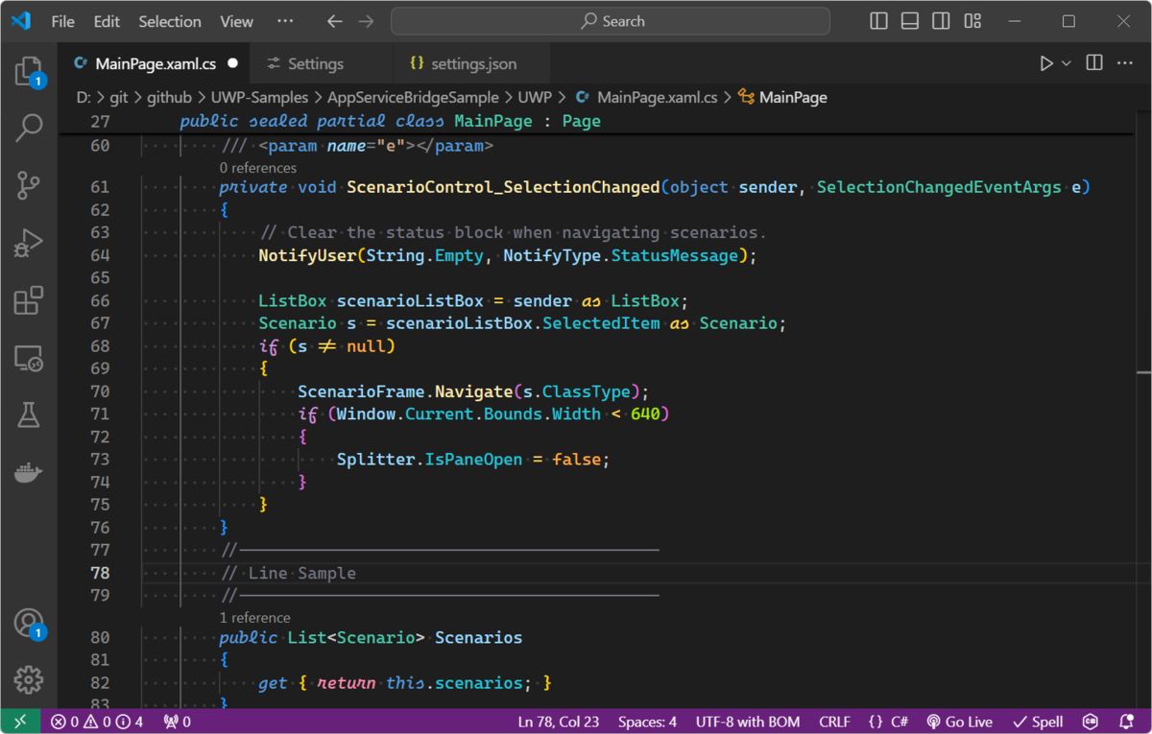Open the Extensions view
This screenshot has width=1152, height=734.
pos(29,300)
